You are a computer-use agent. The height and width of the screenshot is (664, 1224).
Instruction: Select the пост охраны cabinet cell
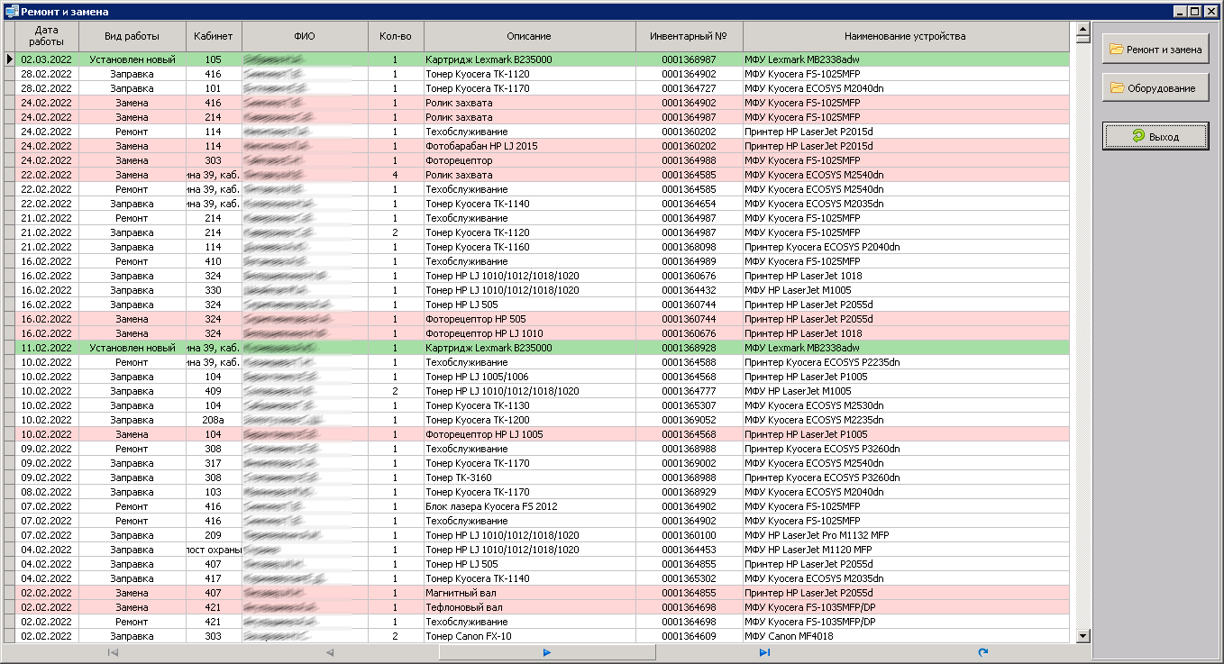[x=214, y=550]
